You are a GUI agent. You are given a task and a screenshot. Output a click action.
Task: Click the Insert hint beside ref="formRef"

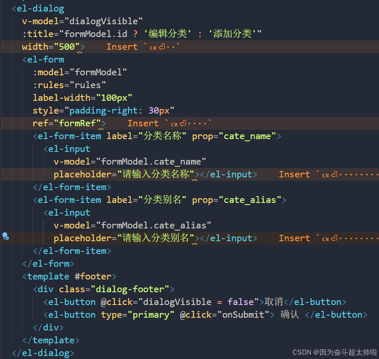[x=169, y=123]
